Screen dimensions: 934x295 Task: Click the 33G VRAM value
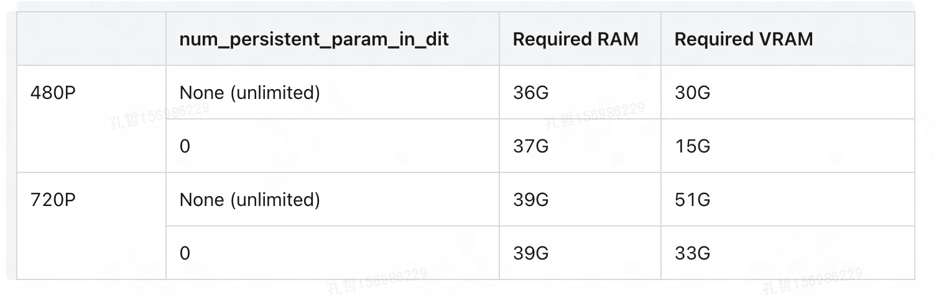click(x=692, y=253)
